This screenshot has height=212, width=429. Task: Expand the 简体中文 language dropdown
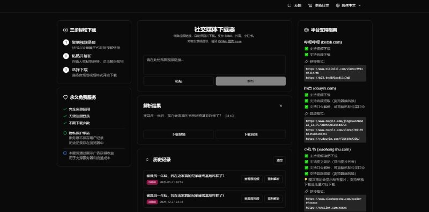[x=348, y=5]
